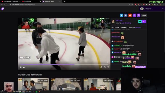The width and height of the screenshot is (165, 93).
Task: Enter fullscreen on the video player
Action: point(108,67)
